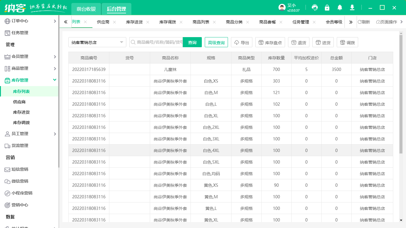Click the 查询 search button
406x228 pixels.
(x=192, y=42)
